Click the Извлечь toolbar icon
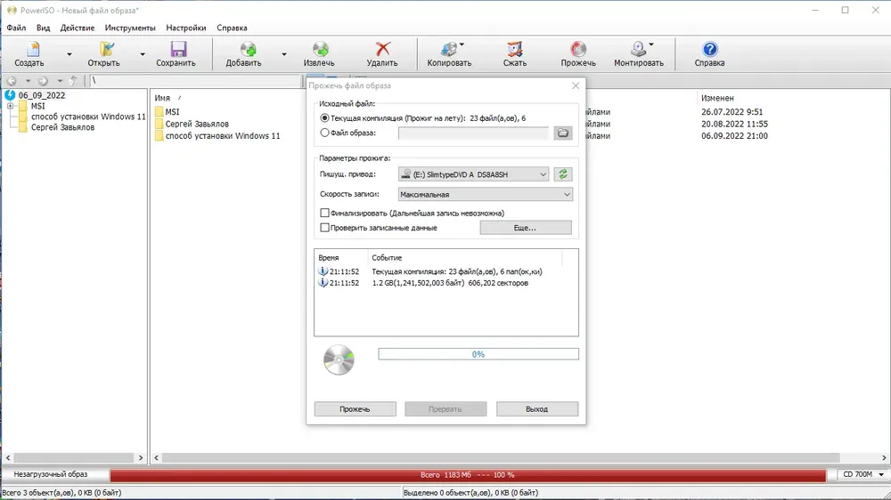 pyautogui.click(x=320, y=50)
